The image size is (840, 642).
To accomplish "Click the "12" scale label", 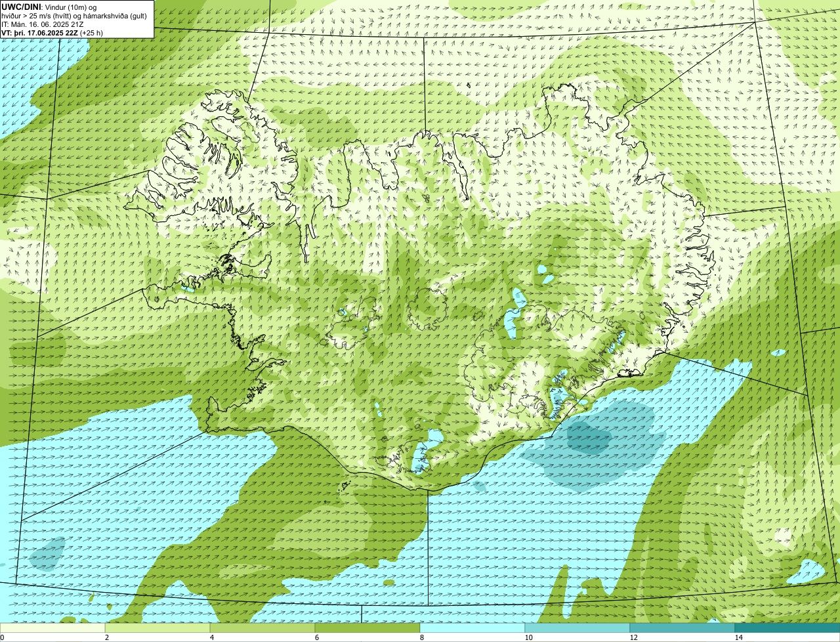I will tap(633, 637).
